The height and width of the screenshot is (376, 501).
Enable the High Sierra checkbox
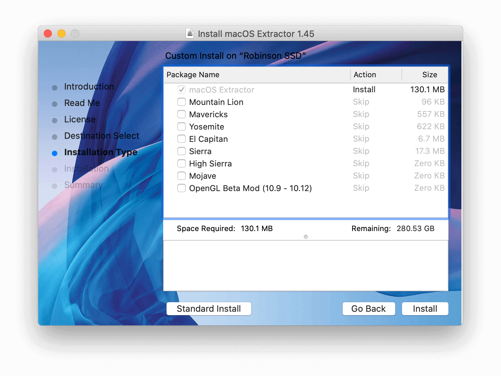click(182, 164)
